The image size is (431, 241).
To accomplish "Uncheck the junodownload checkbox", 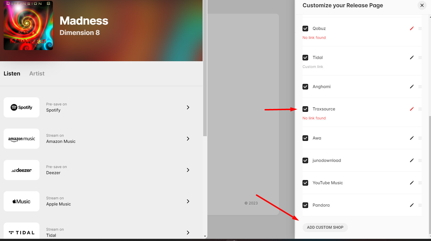I will 305,160.
